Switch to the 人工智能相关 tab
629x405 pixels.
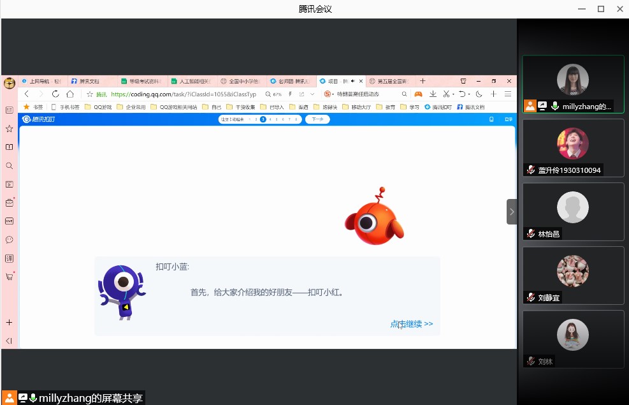192,81
